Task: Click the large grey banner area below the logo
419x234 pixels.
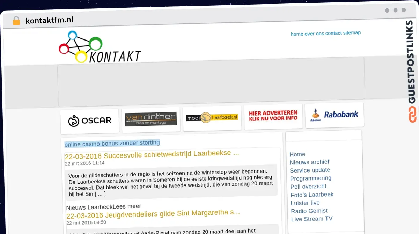Action: click(211, 82)
